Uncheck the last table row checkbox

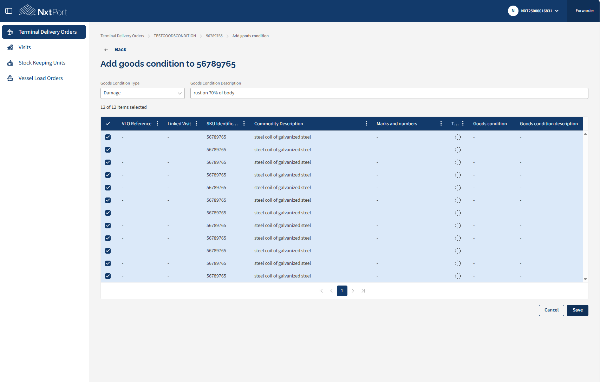[108, 276]
